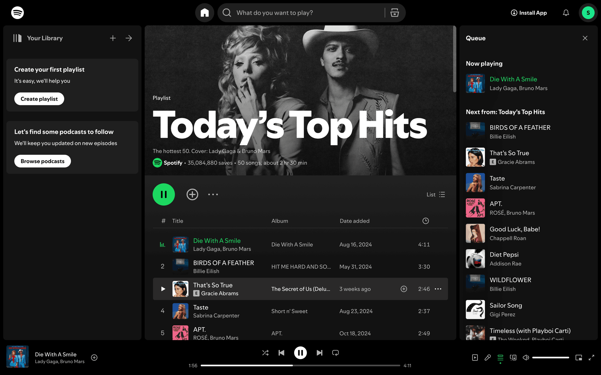Seek in the song progress bar
Image resolution: width=601 pixels, height=375 pixels.
click(300, 365)
